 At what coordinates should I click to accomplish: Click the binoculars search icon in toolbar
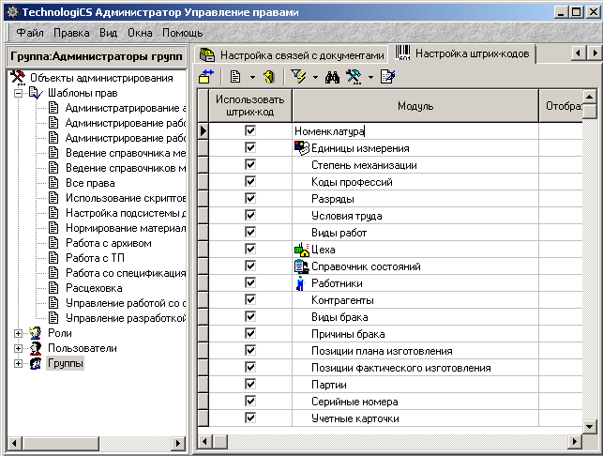point(331,77)
